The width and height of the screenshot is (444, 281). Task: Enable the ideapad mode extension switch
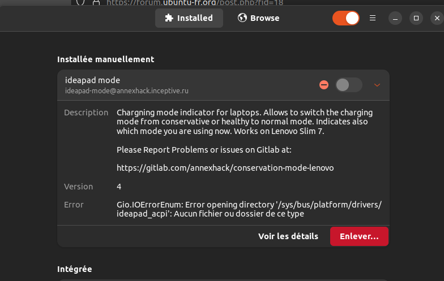click(x=348, y=85)
